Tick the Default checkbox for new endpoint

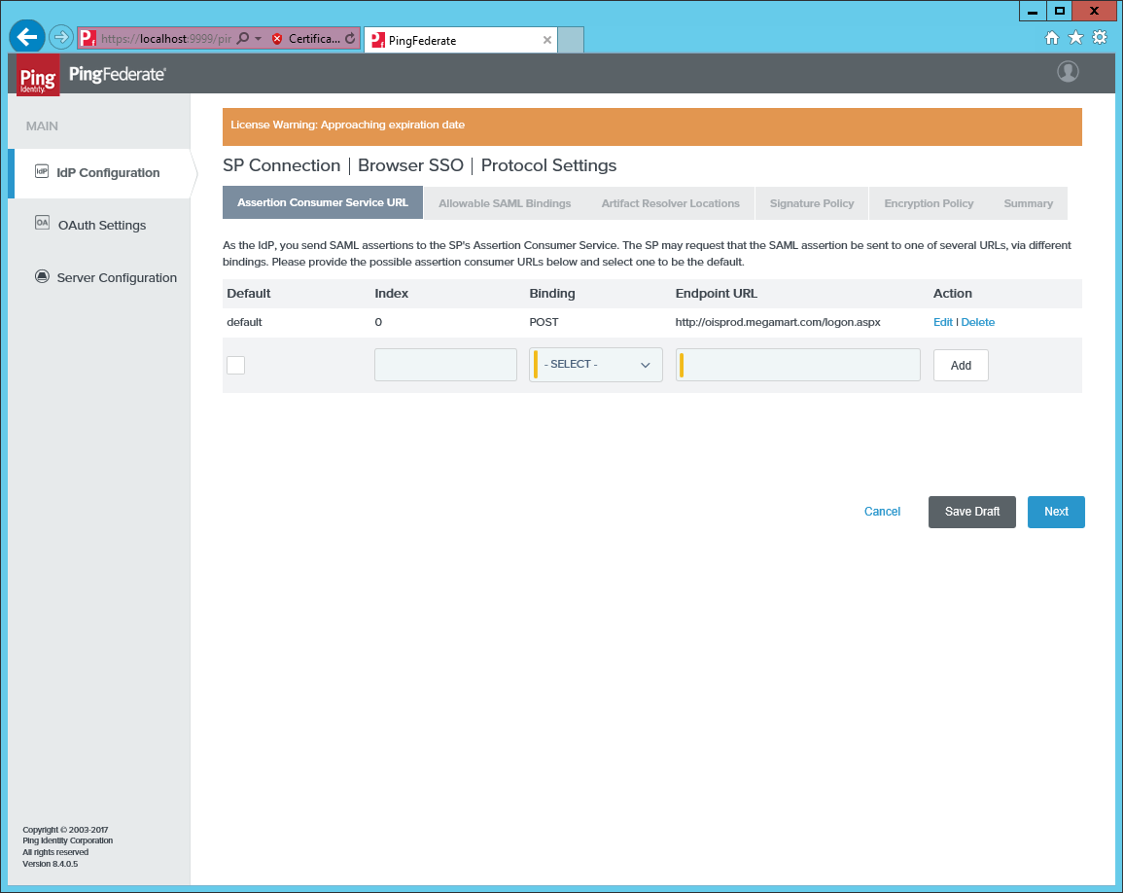coord(235,366)
